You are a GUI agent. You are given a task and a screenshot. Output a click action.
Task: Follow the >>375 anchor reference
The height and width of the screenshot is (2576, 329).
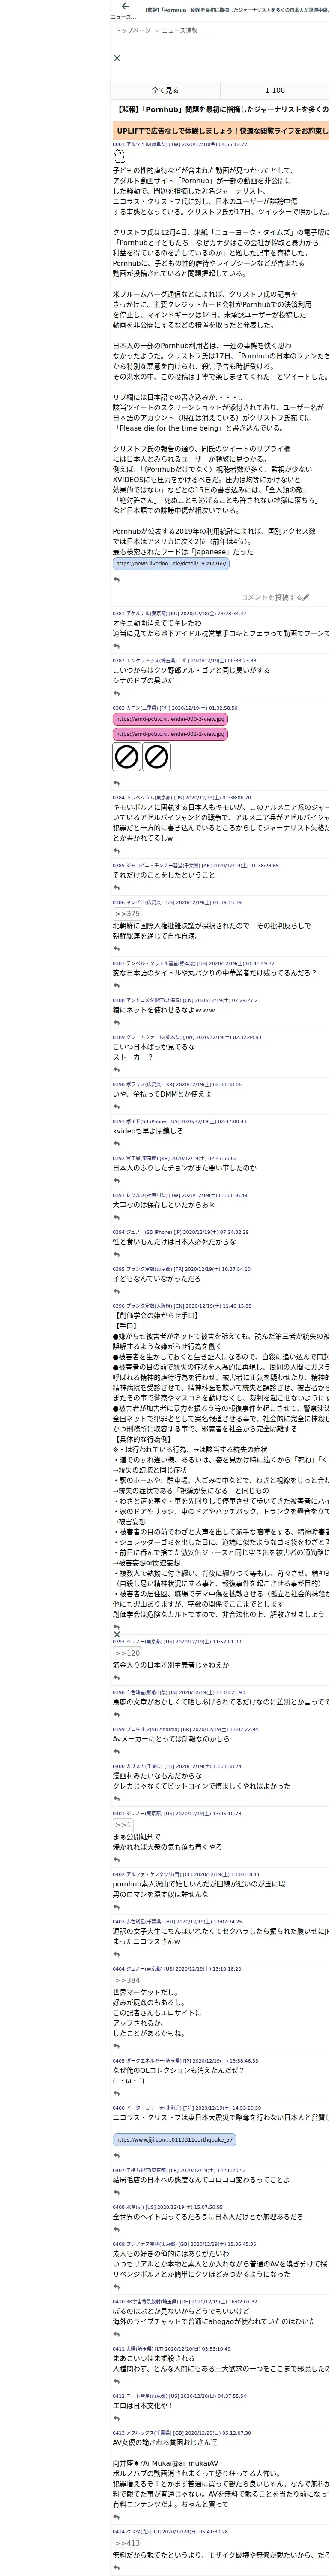point(128,914)
